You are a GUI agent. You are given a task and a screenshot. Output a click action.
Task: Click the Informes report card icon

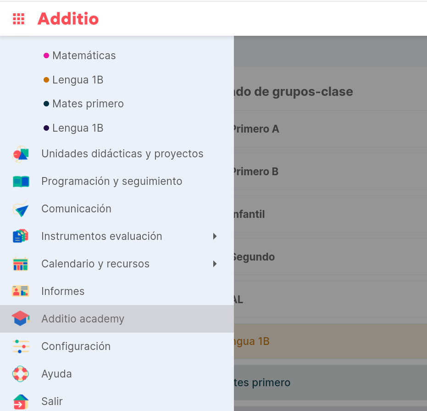21,291
